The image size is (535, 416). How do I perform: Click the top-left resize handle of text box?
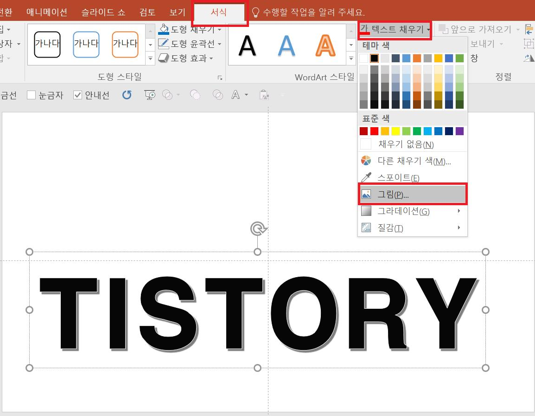29,252
